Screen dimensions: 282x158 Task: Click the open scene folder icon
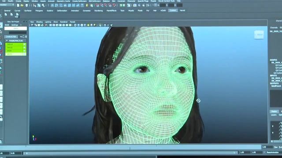pyautogui.click(x=22, y=6)
